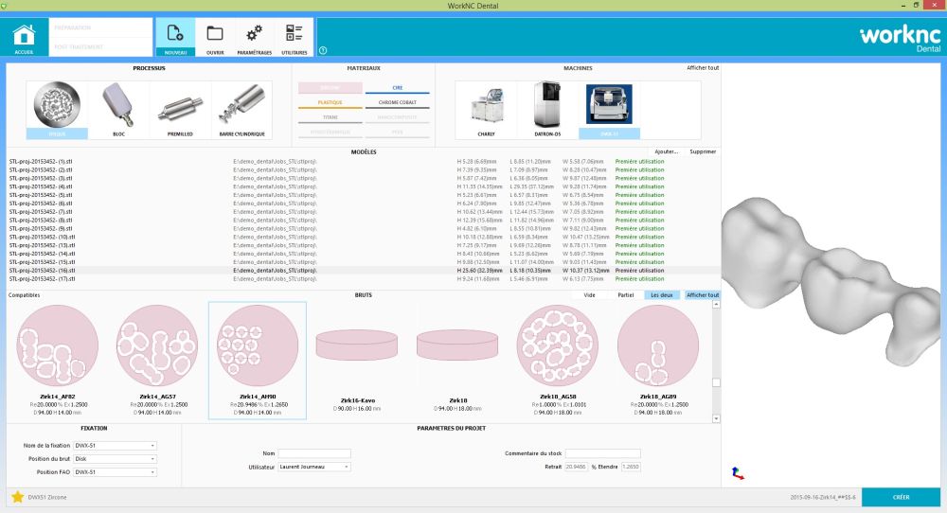Click the Etendre value field
Image resolution: width=947 pixels, height=513 pixels.
point(631,467)
